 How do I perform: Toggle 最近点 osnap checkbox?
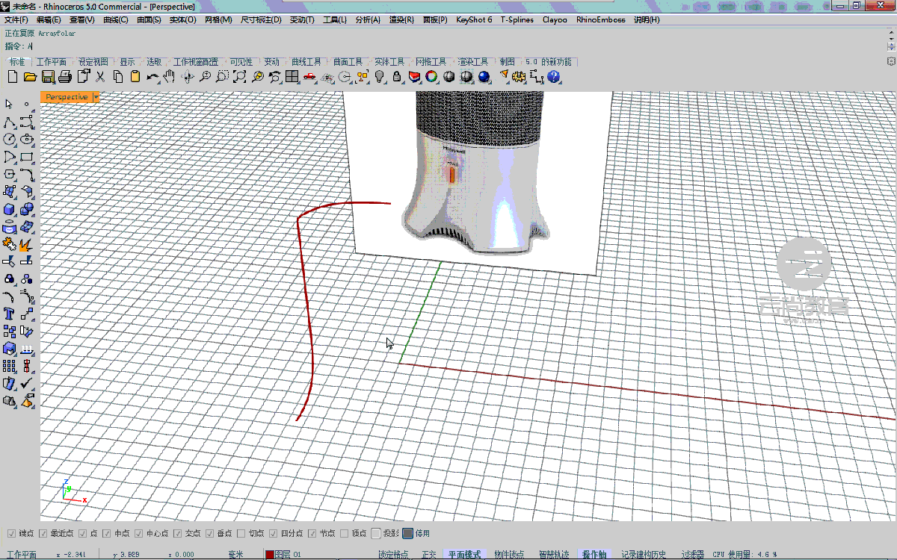click(43, 533)
